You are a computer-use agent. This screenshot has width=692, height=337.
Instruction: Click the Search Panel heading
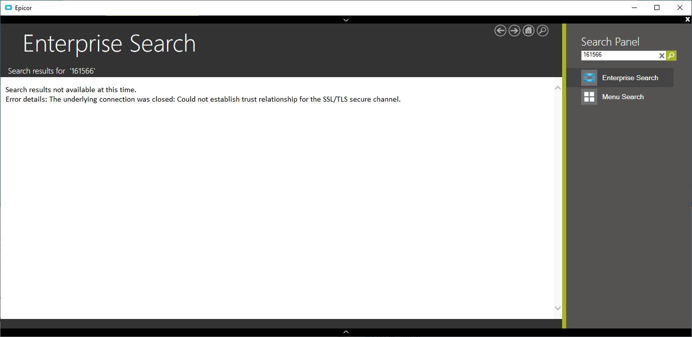point(610,42)
